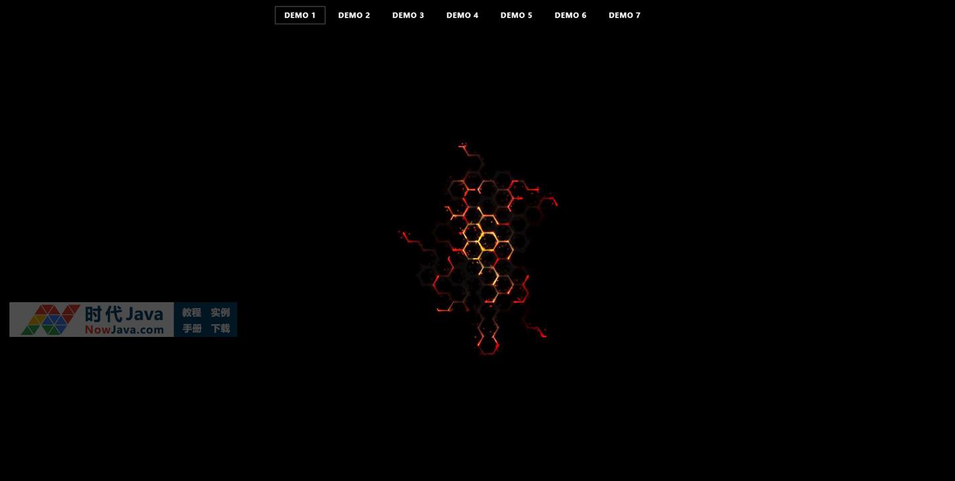Click 下载 in the banner
955x481 pixels.
coord(220,328)
